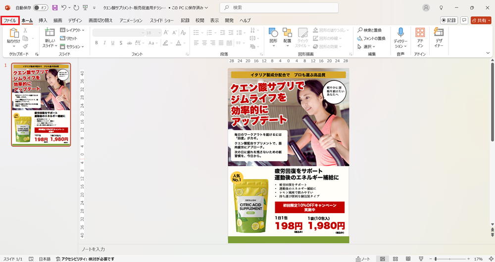495x262 pixels.
Task: Click the Cut scissors icon
Action: [x=25, y=30]
